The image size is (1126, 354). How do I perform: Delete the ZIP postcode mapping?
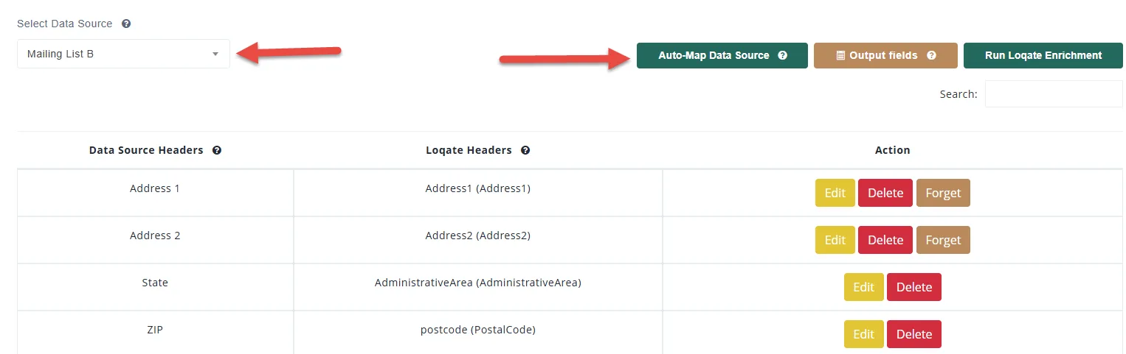[x=913, y=334]
